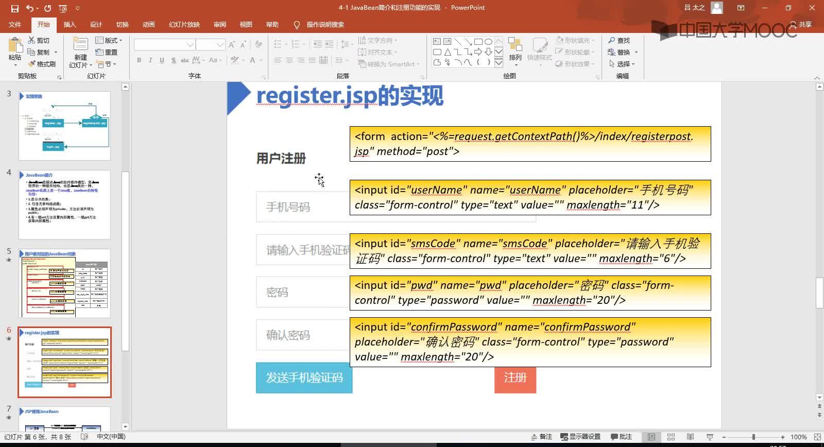Toggle Underline formatting
This screenshot has width=824, height=447.
click(x=162, y=60)
